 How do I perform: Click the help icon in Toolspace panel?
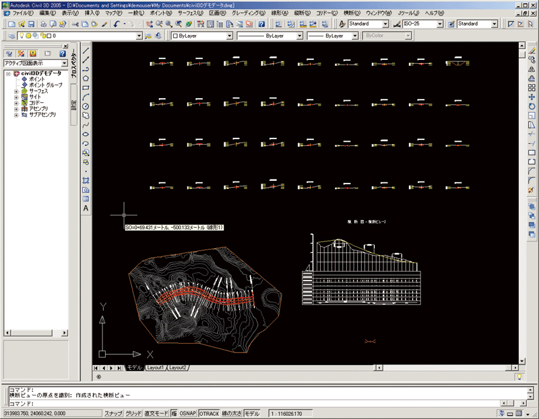(63, 53)
